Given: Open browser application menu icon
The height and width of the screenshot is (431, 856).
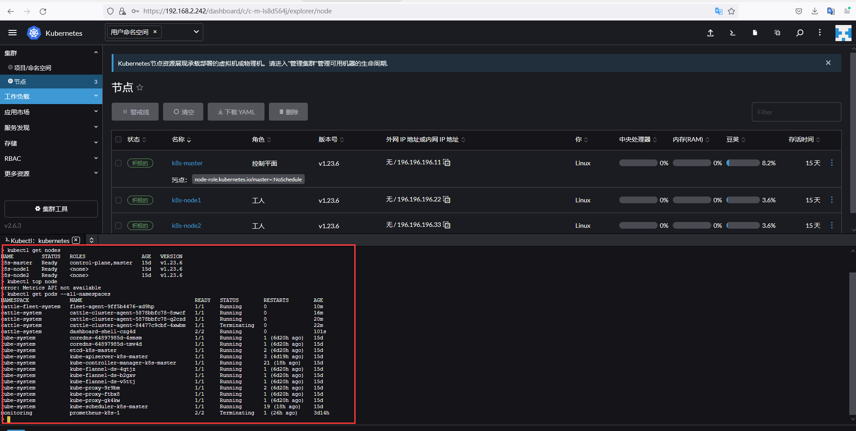Looking at the screenshot, I should (847, 11).
